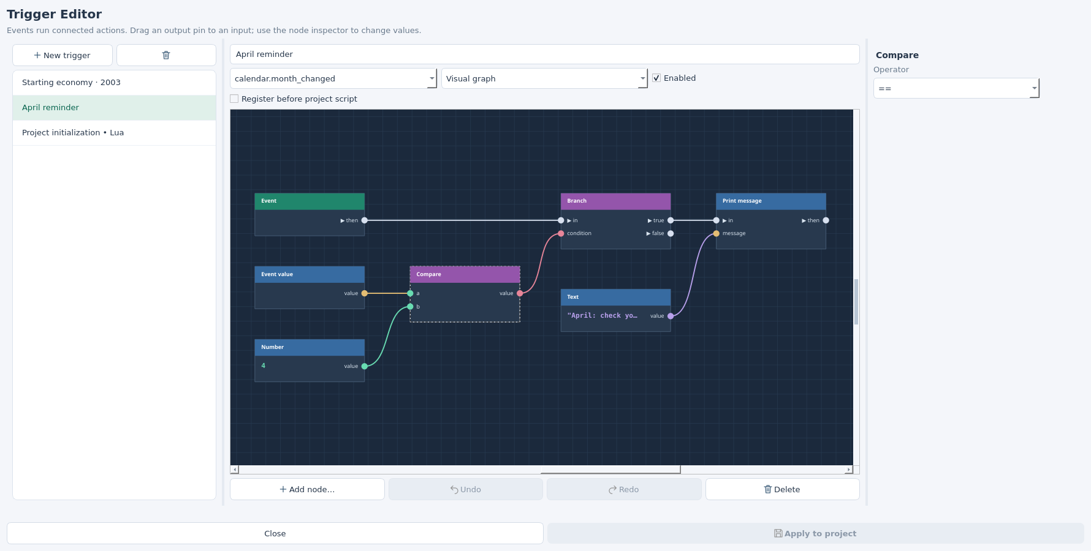Create a New trigger
The width and height of the screenshot is (1091, 551).
(x=63, y=55)
